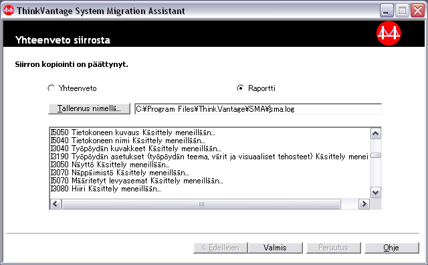Click the up arrow of log scrollbar
Screen dimensions: 428x265
point(376,134)
